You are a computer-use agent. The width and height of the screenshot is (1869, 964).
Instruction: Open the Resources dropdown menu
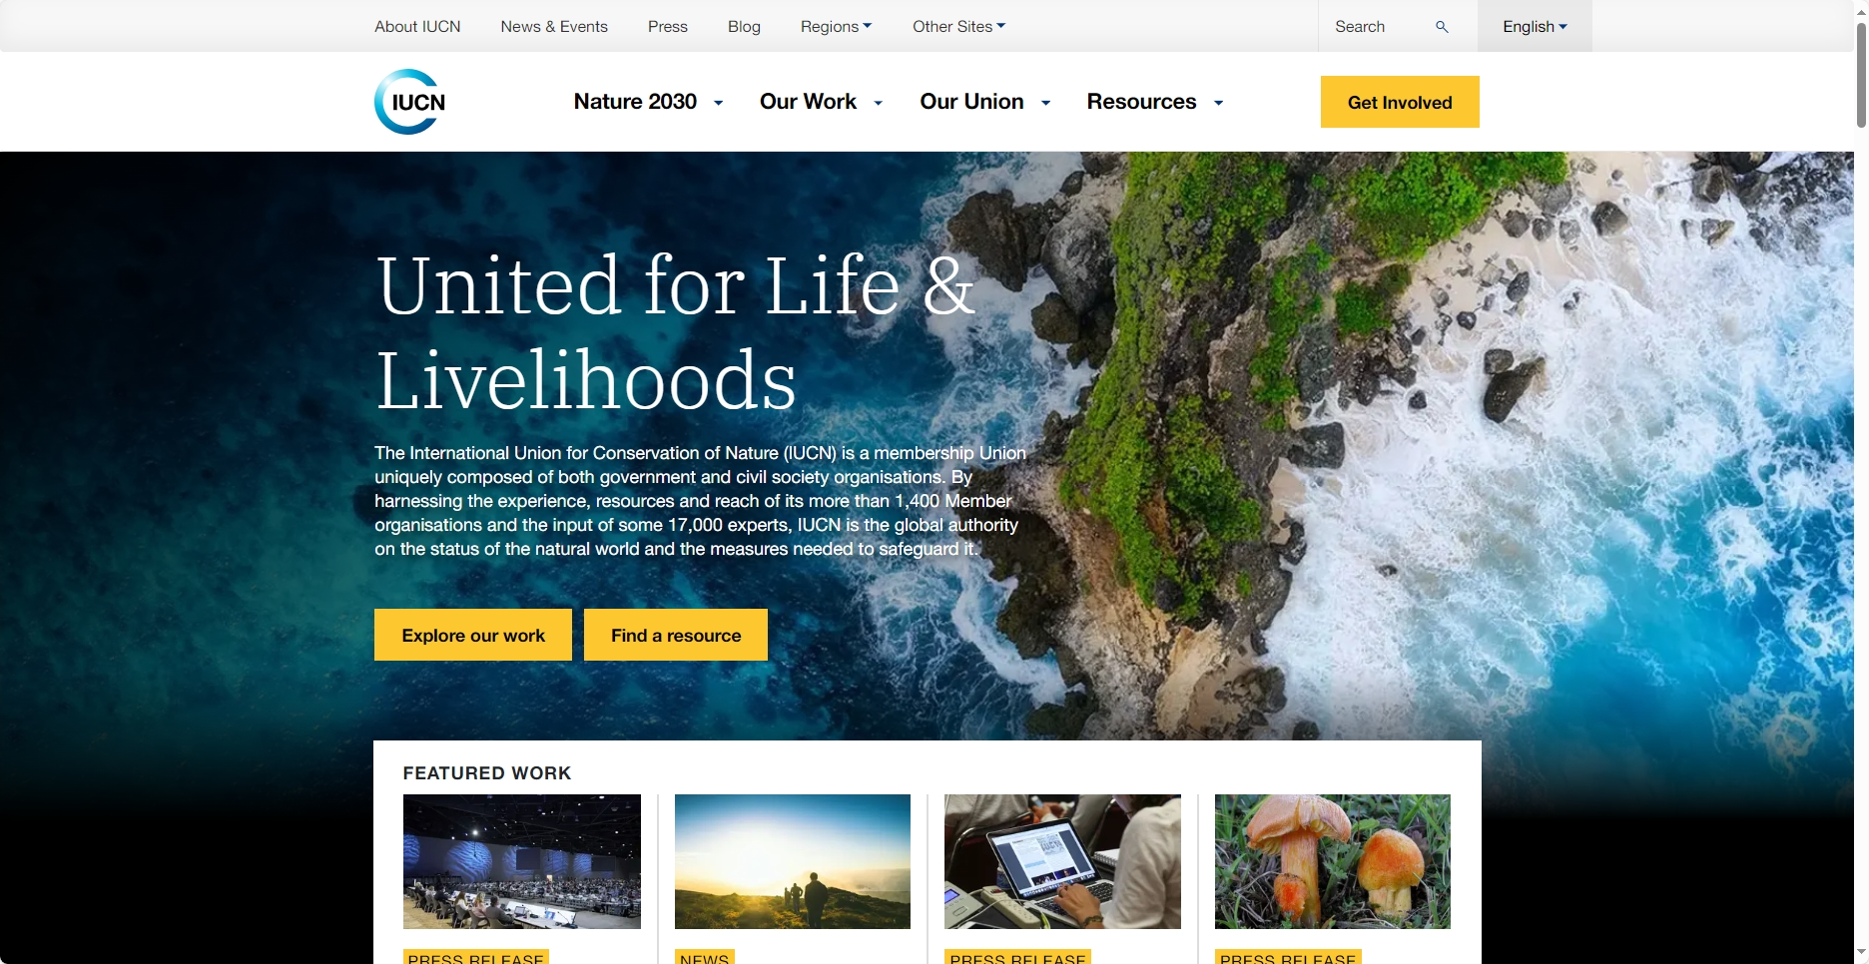coord(1155,102)
